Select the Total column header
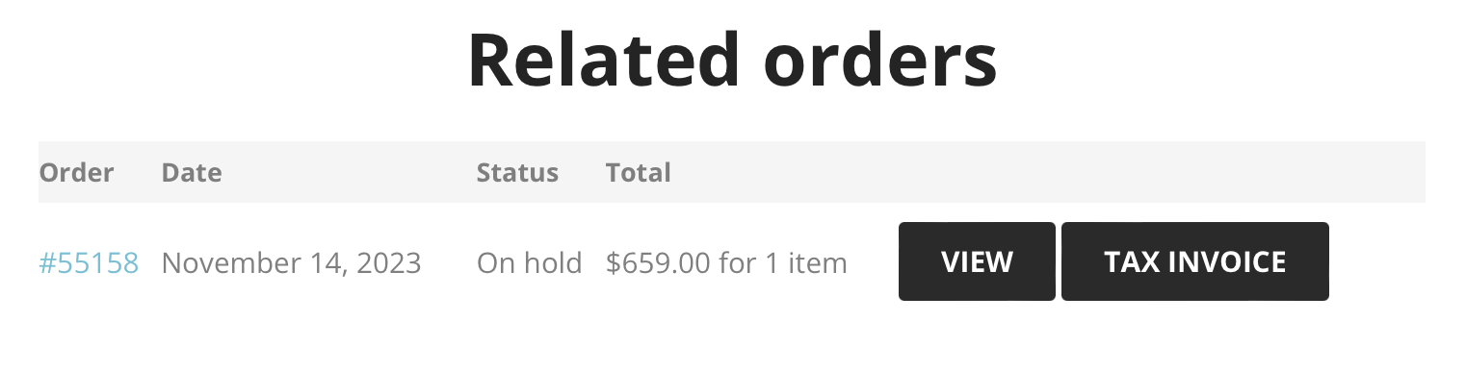 tap(639, 173)
